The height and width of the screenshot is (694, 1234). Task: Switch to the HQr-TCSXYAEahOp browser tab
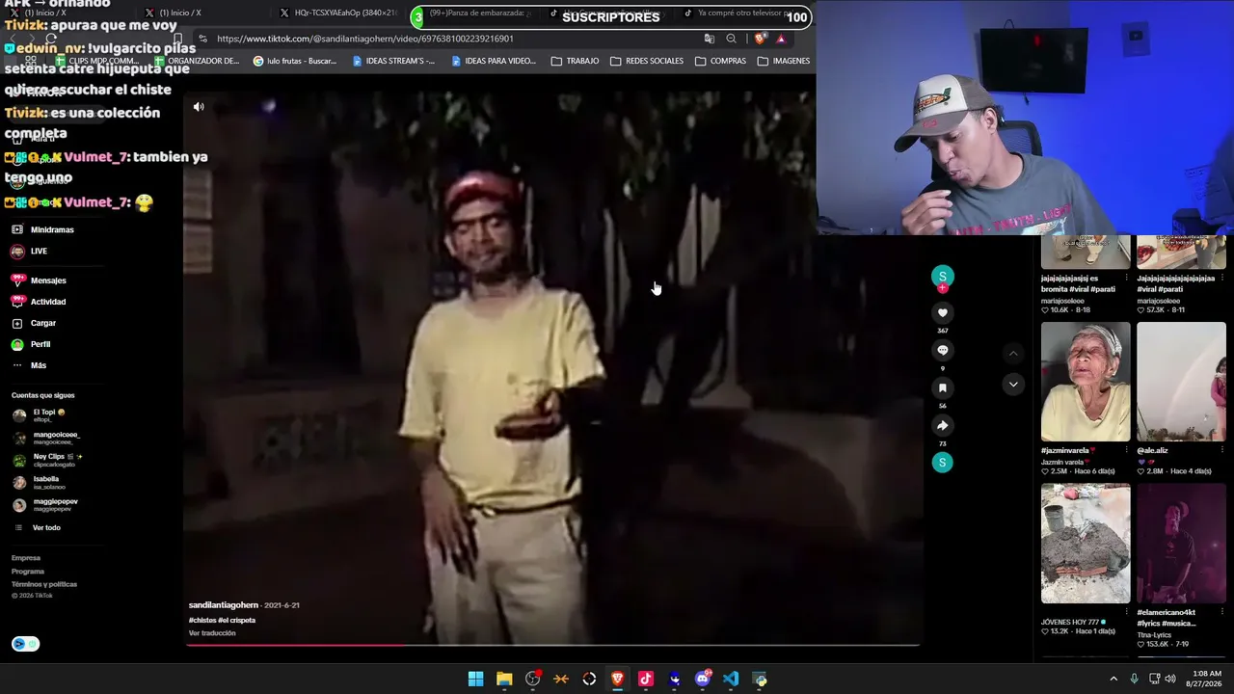(x=337, y=13)
